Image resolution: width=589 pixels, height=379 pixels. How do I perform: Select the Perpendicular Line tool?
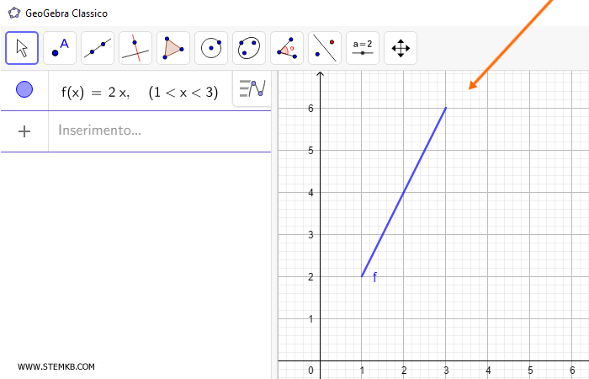pos(135,48)
